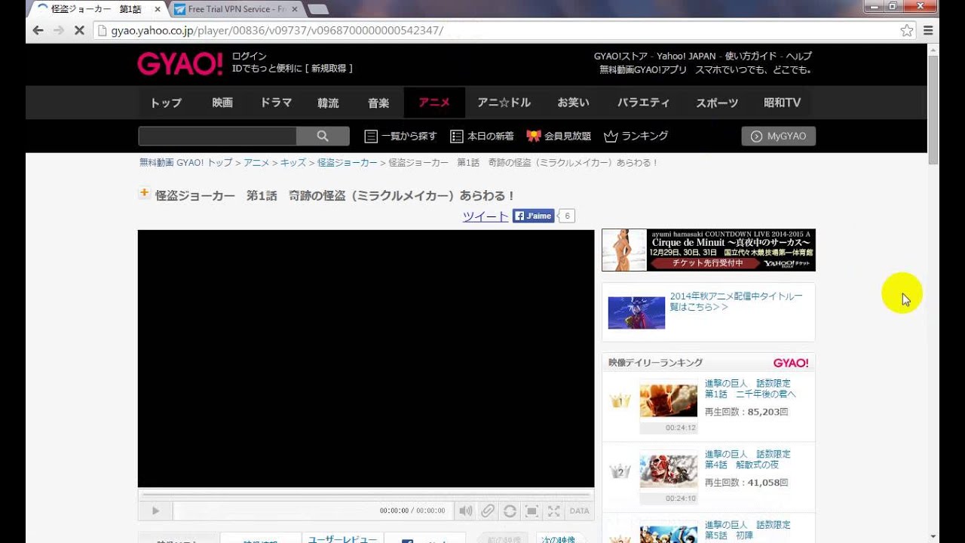
Task: Open 進撃の巨人 第5話 初陣
Action: coord(748,530)
